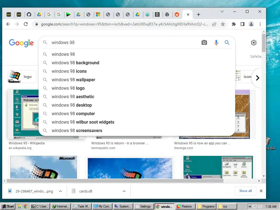Toggle the browser side panel
280x210 pixels.
(242, 24)
